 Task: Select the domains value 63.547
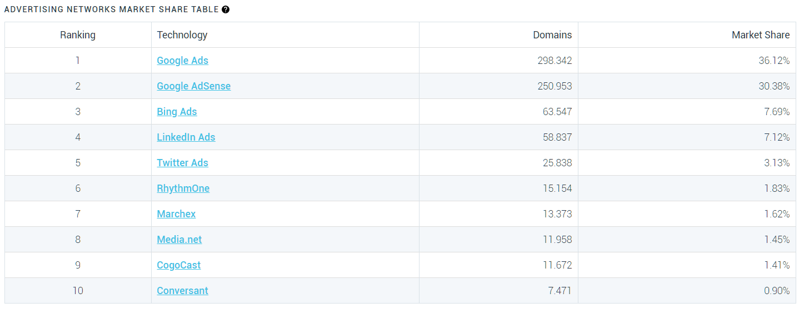(x=557, y=112)
